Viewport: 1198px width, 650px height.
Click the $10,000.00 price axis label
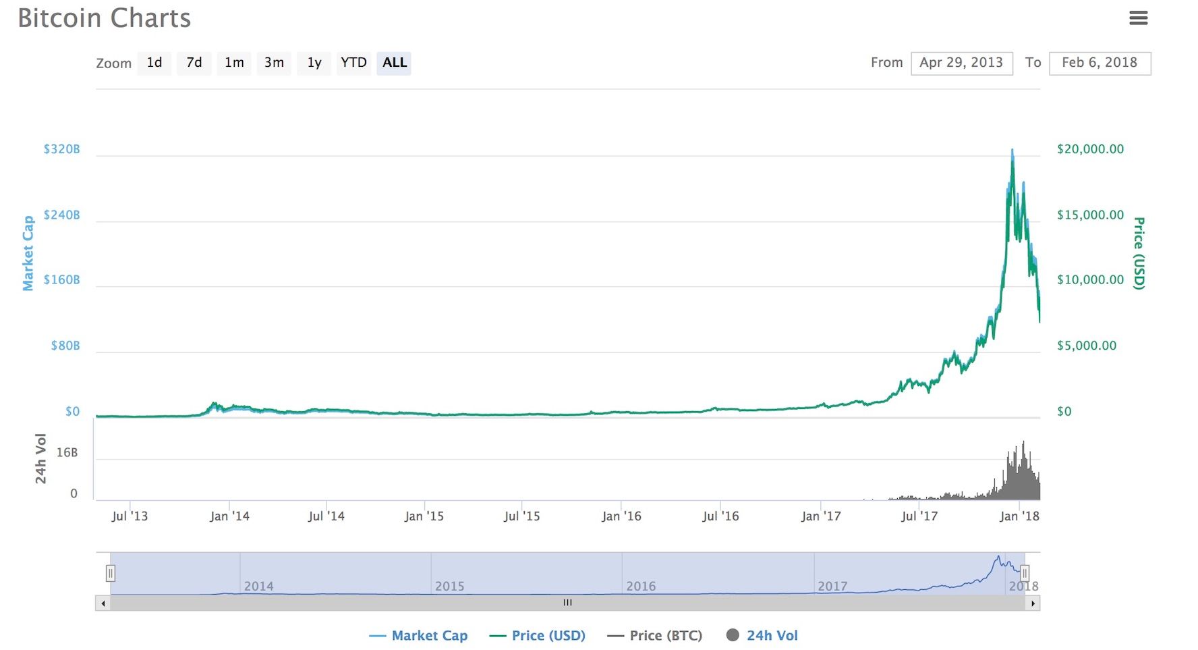click(1090, 279)
